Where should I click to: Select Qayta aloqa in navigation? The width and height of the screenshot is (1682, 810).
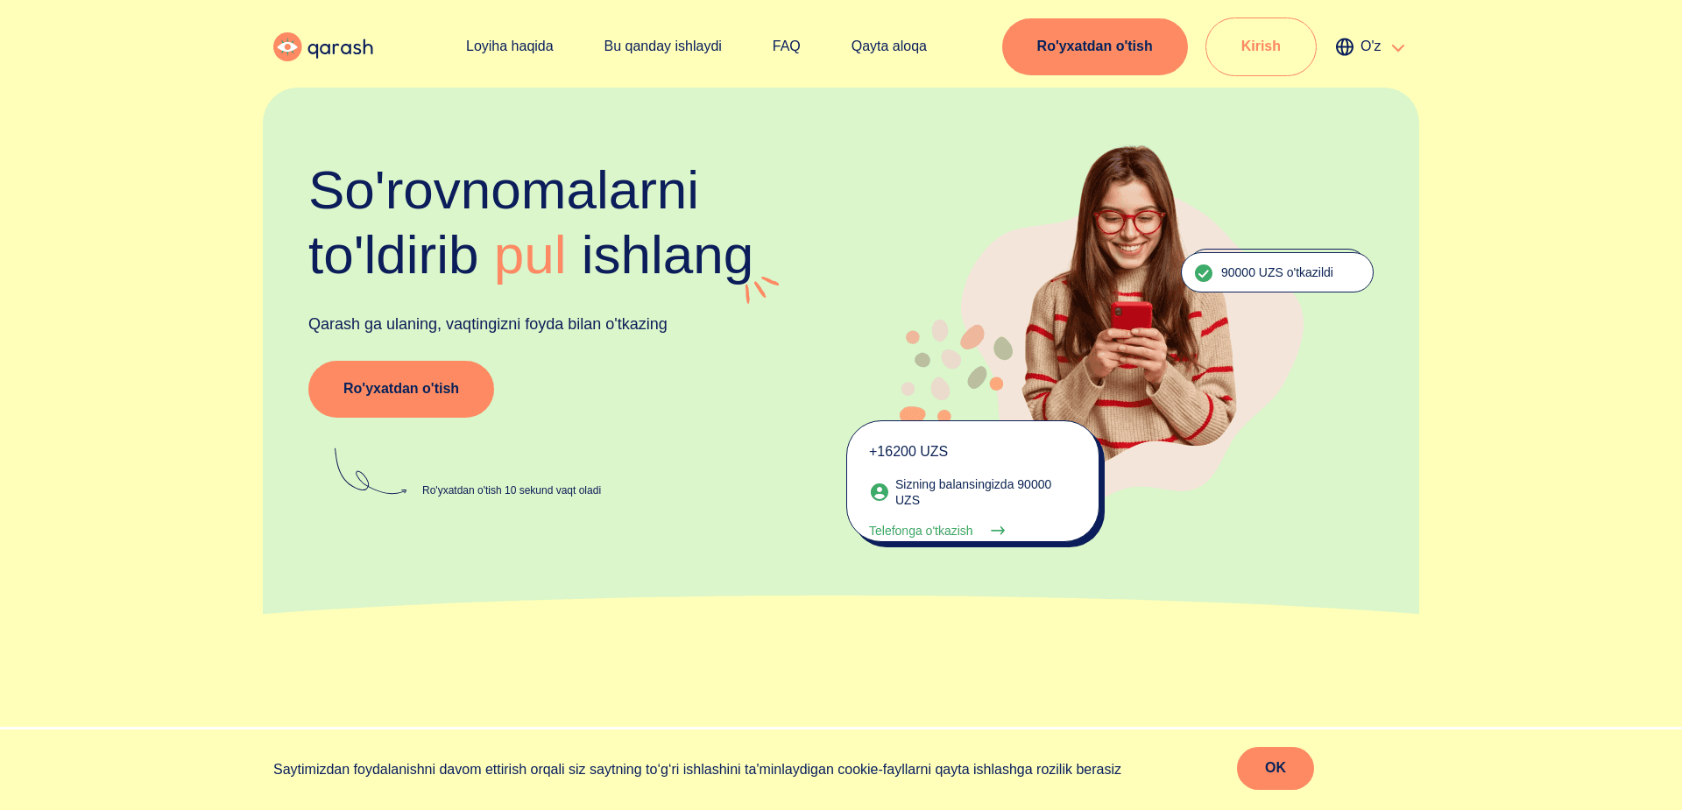click(x=889, y=46)
